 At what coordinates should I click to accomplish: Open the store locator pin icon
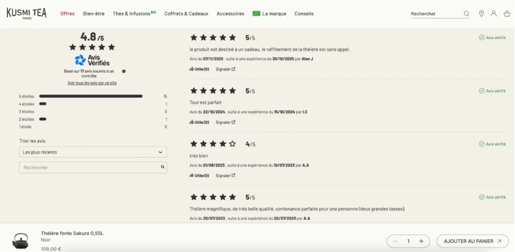(481, 14)
